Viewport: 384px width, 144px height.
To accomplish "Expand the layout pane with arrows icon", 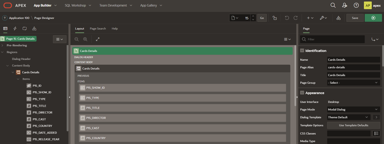I will point(97,39).
